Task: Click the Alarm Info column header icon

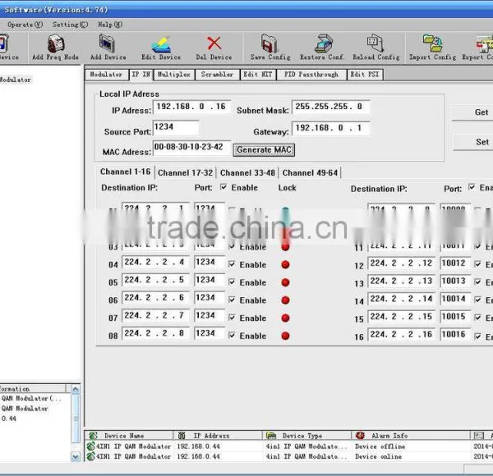Action: pyautogui.click(x=360, y=435)
